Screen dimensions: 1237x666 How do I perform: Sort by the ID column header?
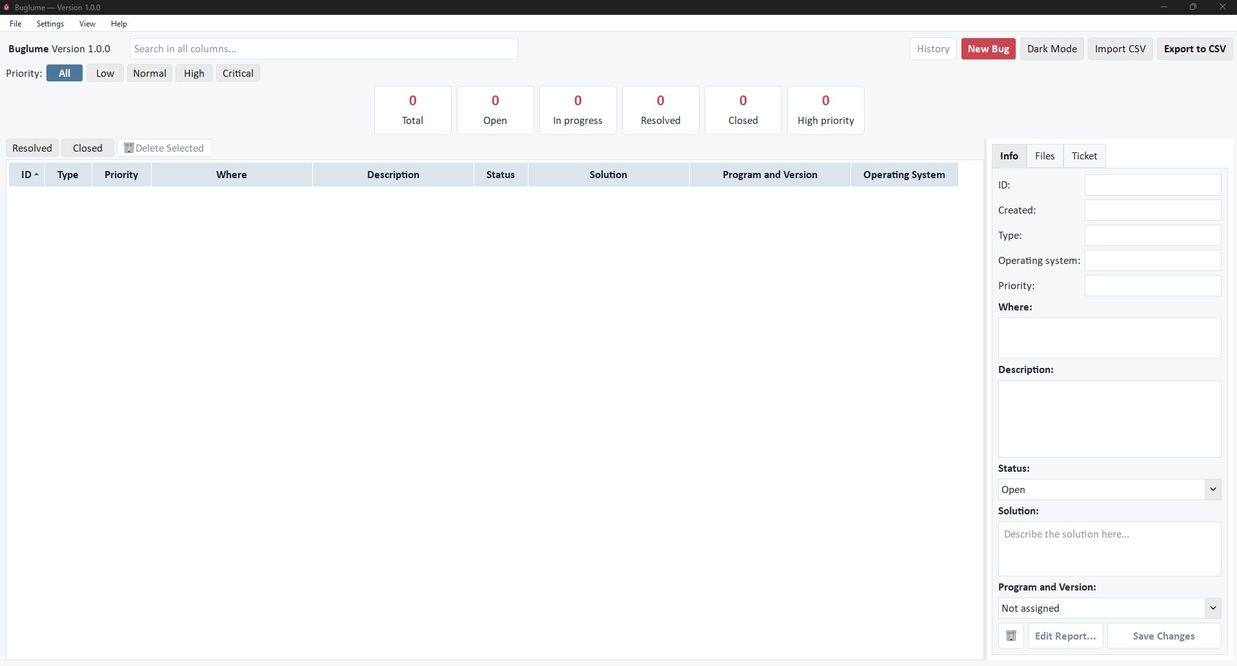point(27,175)
